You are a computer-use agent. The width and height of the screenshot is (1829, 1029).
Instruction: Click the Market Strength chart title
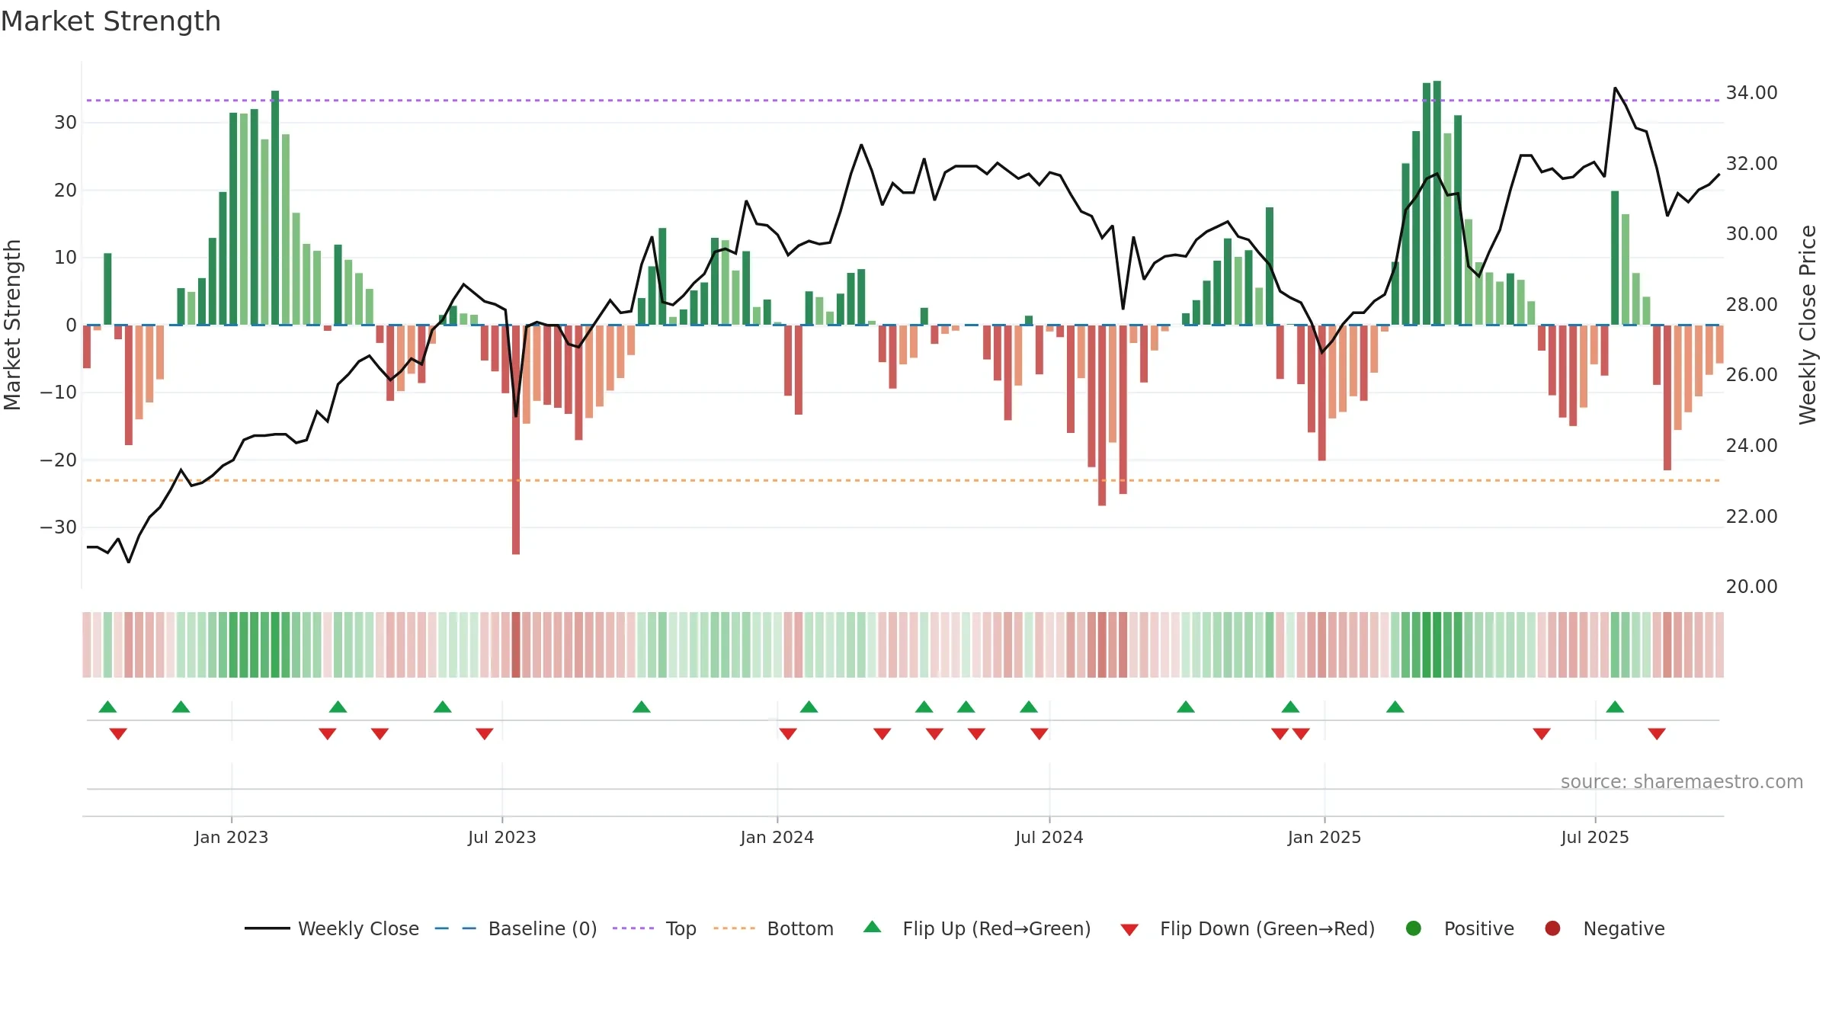click(111, 21)
